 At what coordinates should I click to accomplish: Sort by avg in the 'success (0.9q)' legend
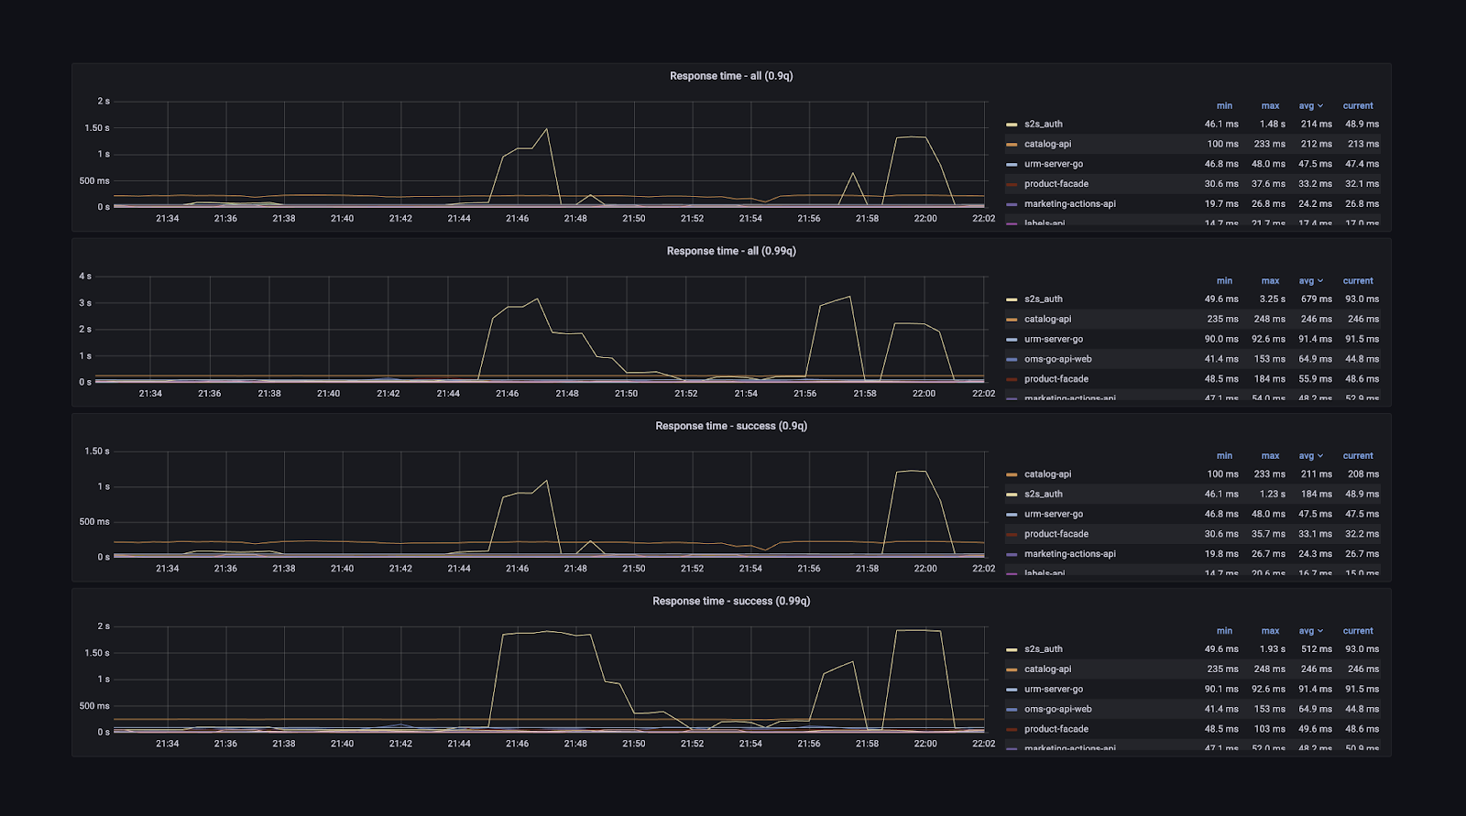click(x=1310, y=456)
